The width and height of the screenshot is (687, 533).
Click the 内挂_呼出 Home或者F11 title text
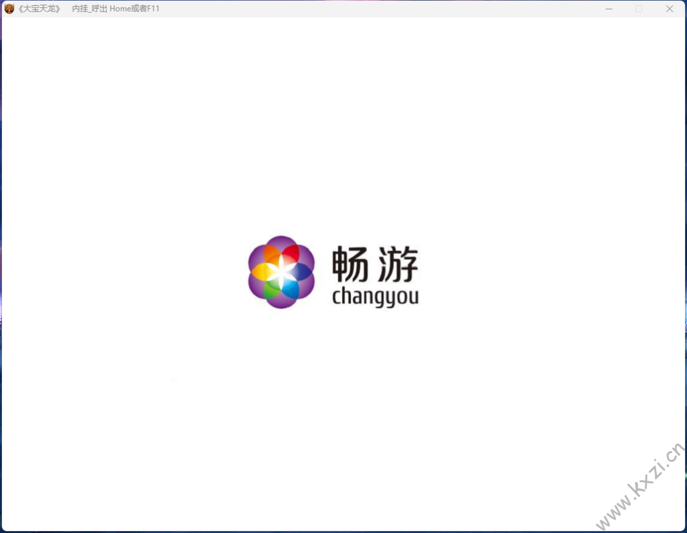tap(115, 9)
